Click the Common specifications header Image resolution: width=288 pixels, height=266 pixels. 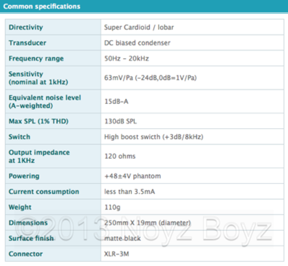tap(42, 6)
